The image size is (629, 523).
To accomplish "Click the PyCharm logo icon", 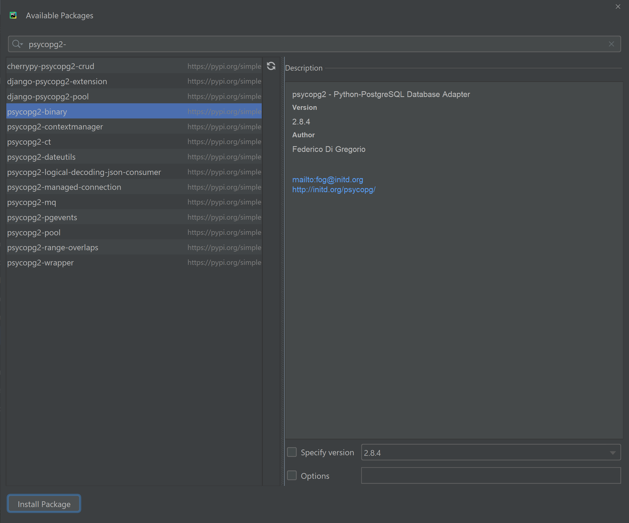I will tap(13, 15).
